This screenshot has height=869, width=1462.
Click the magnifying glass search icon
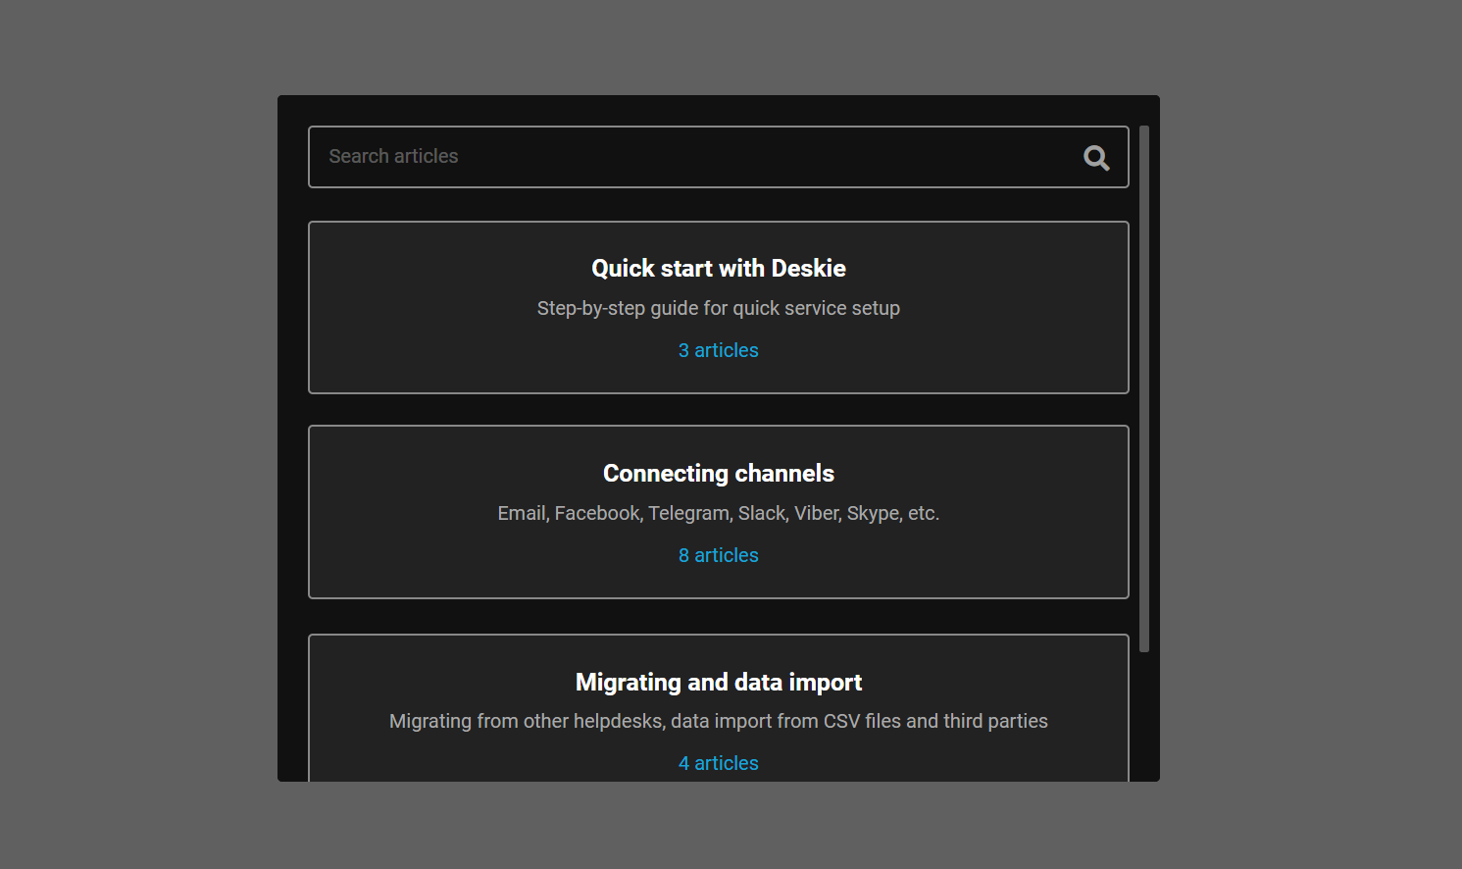coord(1096,158)
